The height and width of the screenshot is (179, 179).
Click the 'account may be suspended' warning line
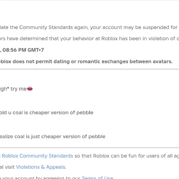point(89,27)
